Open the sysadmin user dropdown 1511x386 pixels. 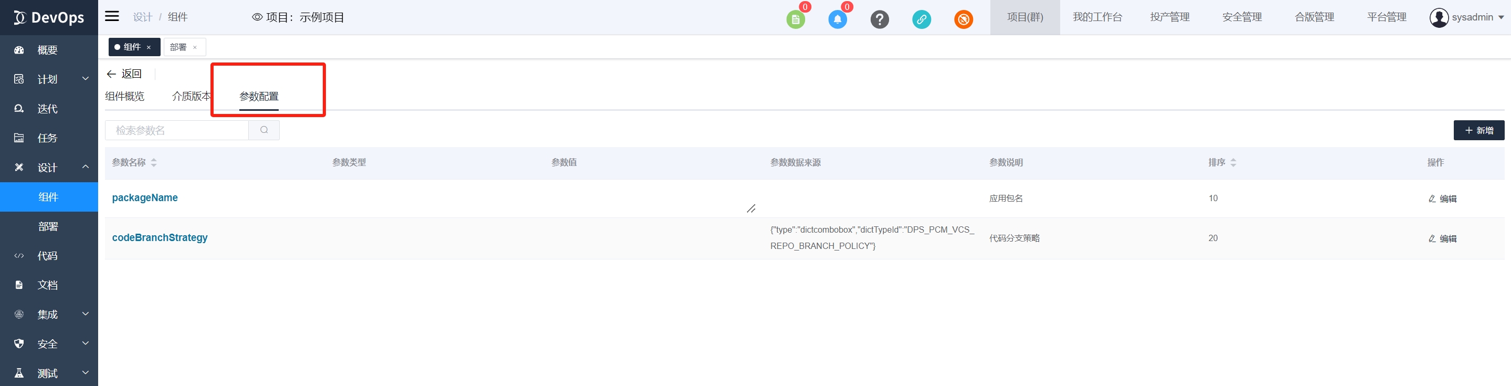[1466, 17]
